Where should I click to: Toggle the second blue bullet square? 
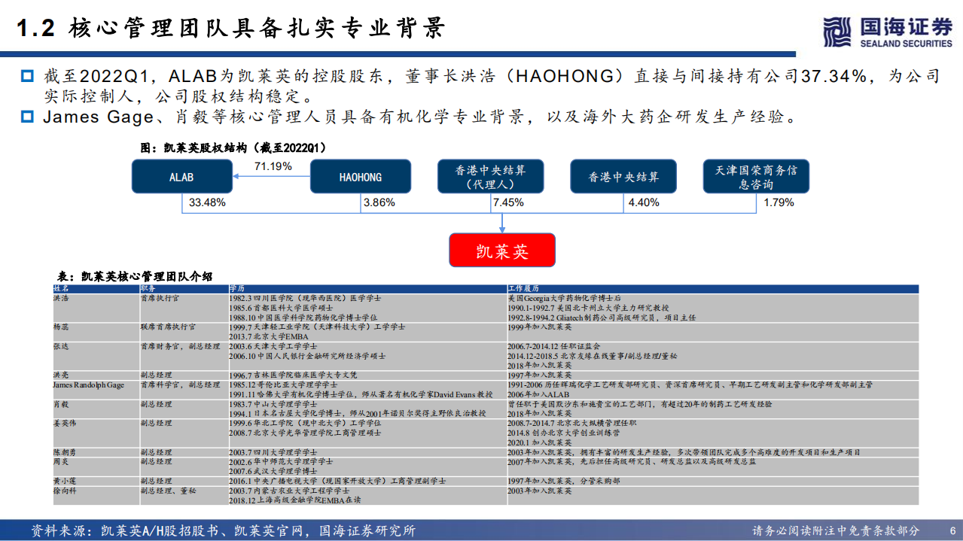click(27, 115)
